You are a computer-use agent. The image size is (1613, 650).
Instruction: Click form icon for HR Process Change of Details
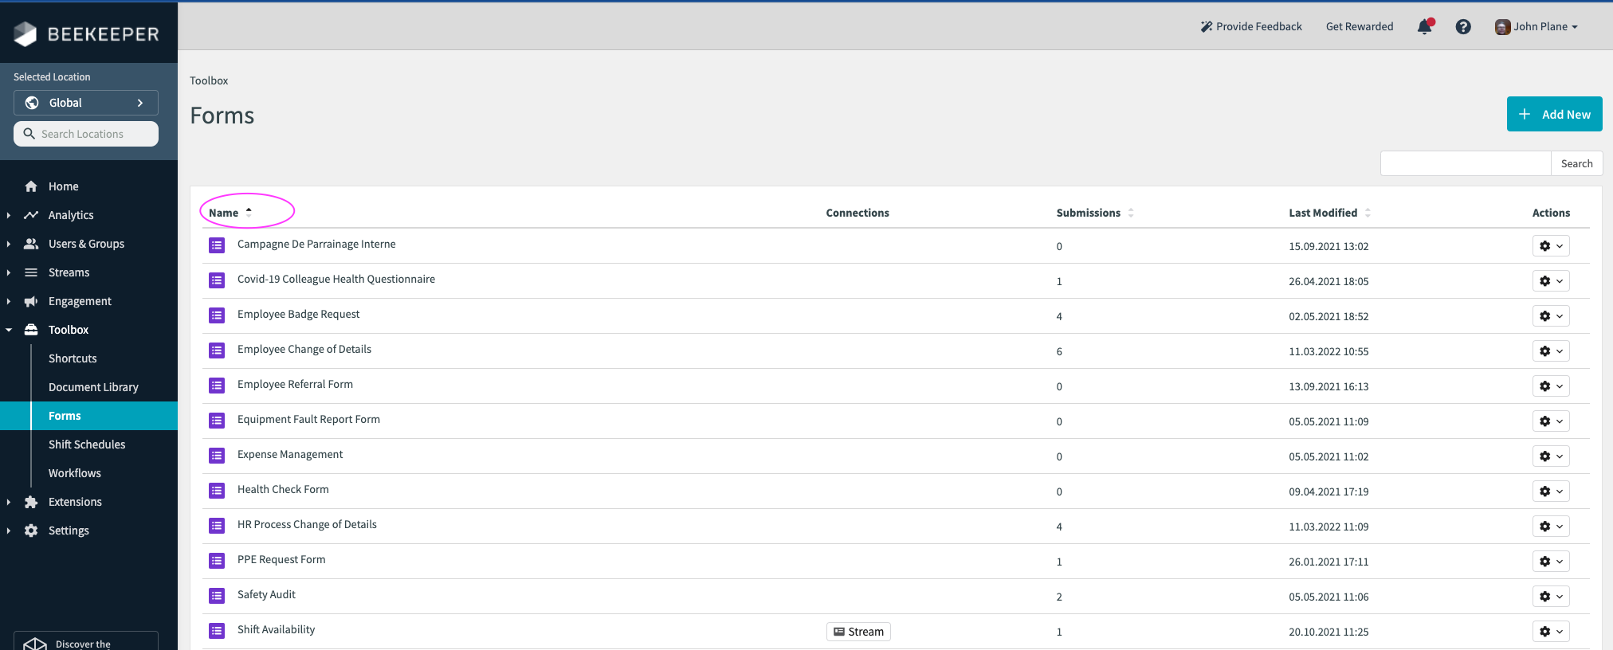[217, 526]
